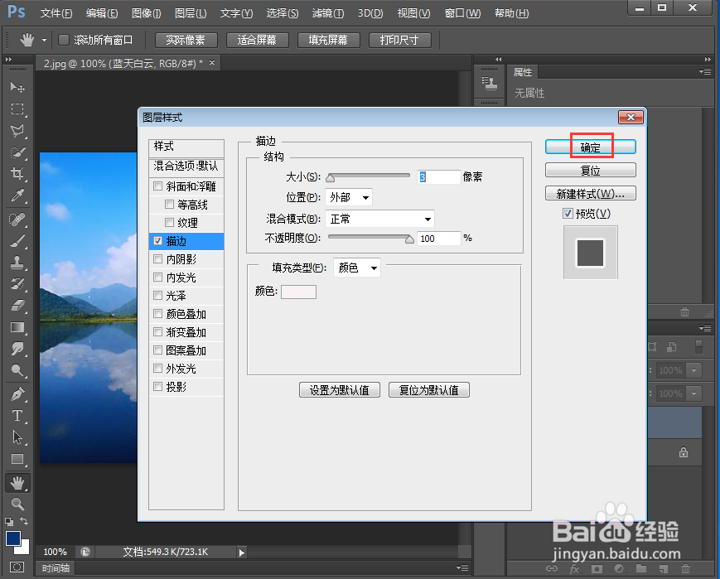Viewport: 720px width, 579px height.
Task: Click the stroke size input field
Action: [438, 176]
